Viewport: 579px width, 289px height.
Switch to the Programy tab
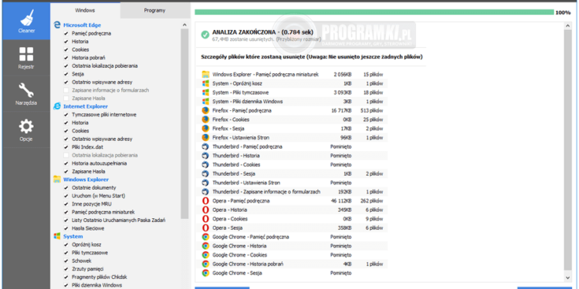pos(154,10)
